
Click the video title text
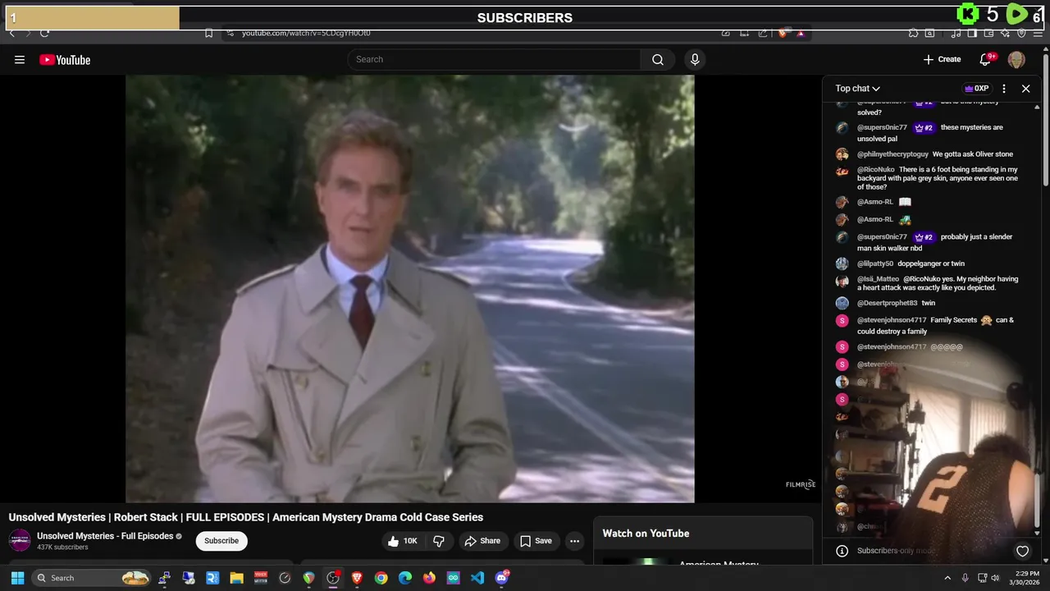pos(246,517)
